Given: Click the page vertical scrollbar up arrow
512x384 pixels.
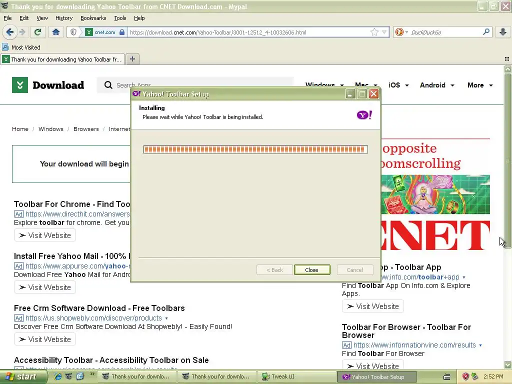Looking at the screenshot, I should pos(507,69).
